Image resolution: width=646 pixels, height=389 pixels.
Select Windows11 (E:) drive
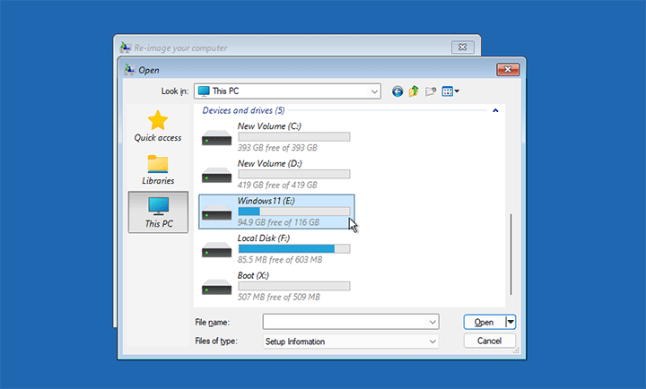276,212
